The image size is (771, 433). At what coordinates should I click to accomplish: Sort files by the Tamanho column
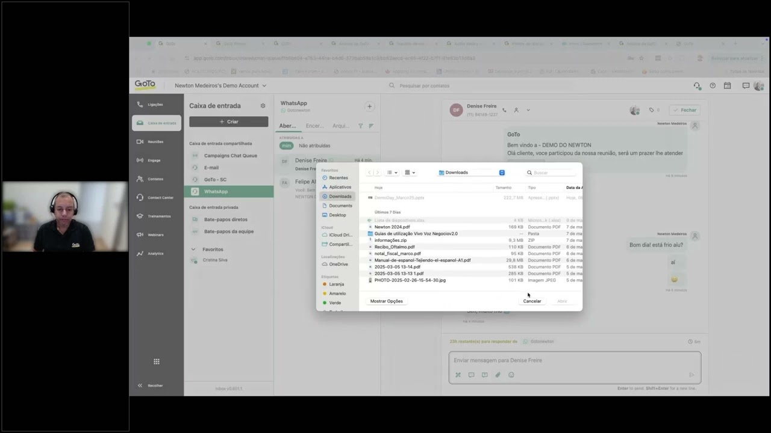point(504,188)
